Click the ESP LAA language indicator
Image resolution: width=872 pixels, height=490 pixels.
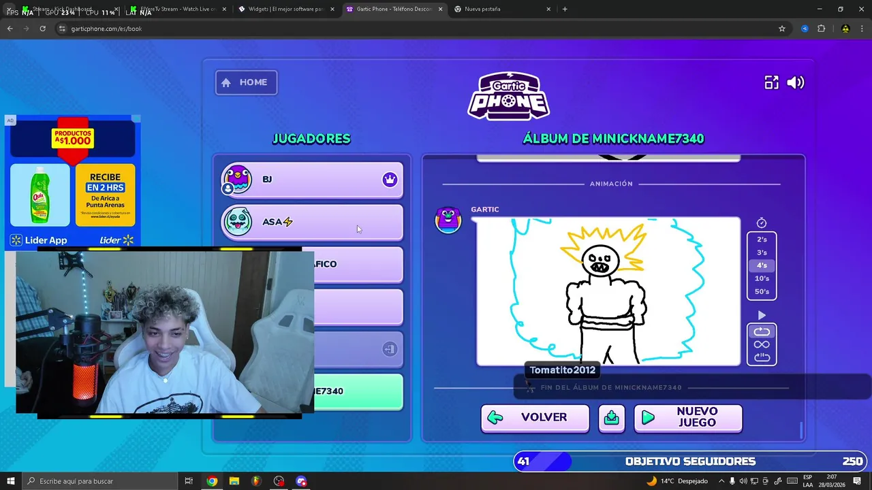click(808, 481)
